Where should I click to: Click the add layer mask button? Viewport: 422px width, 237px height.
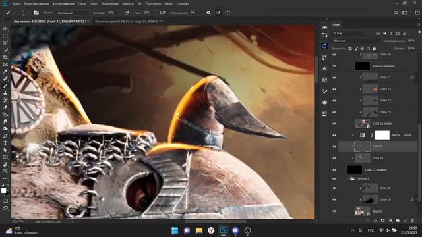point(382,221)
